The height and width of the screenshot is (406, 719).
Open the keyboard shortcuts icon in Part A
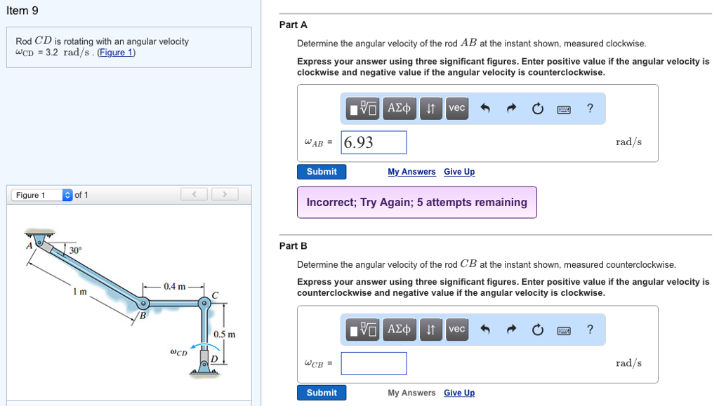(x=562, y=109)
